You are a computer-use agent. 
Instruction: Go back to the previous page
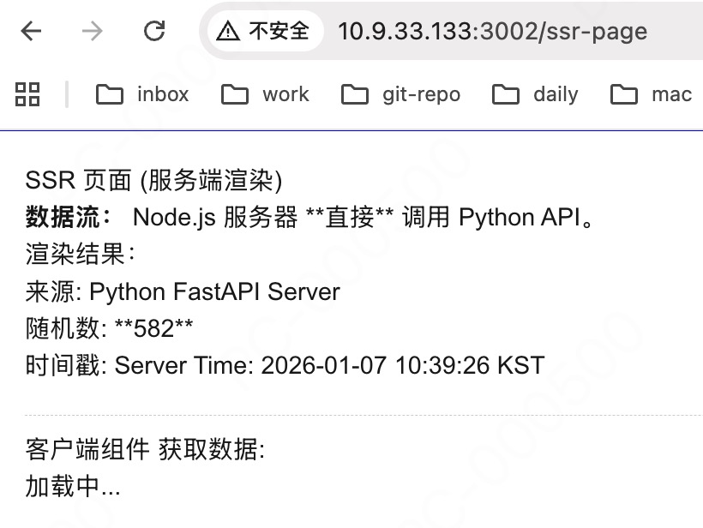click(31, 32)
